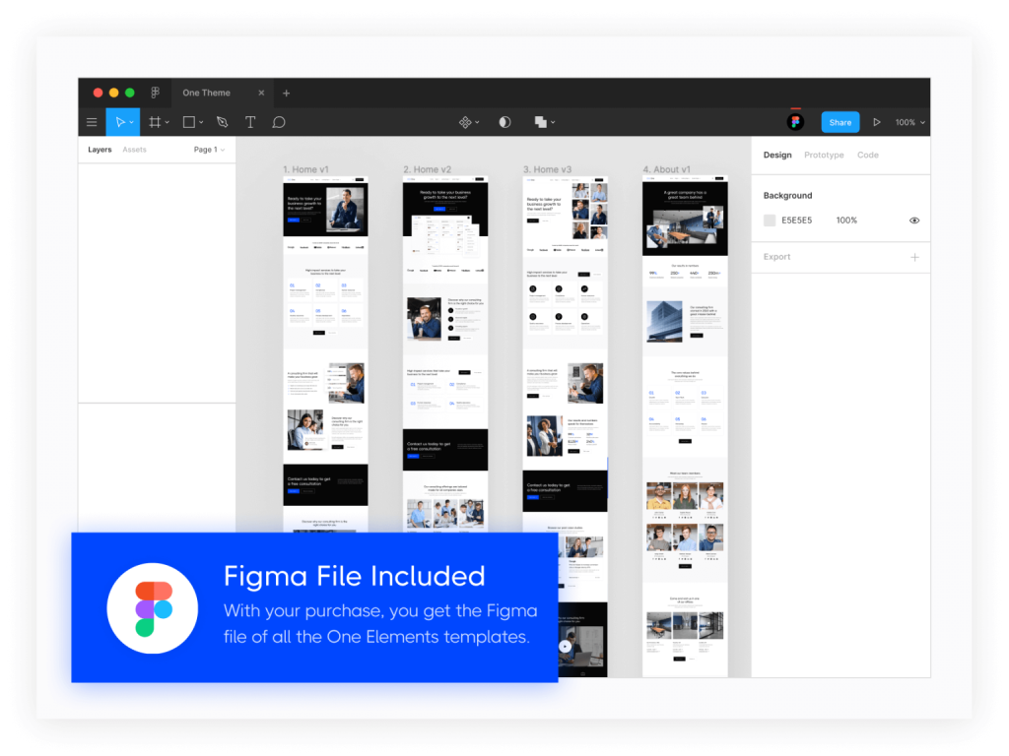Open Figma home icon in tab bar
Viewport: 1009px width, 756px height.
tap(155, 93)
